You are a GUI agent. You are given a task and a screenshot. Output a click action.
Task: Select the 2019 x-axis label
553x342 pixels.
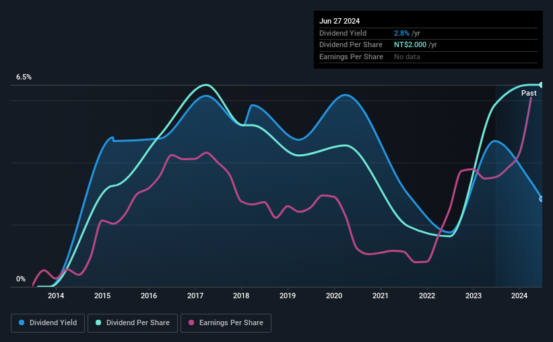288,296
